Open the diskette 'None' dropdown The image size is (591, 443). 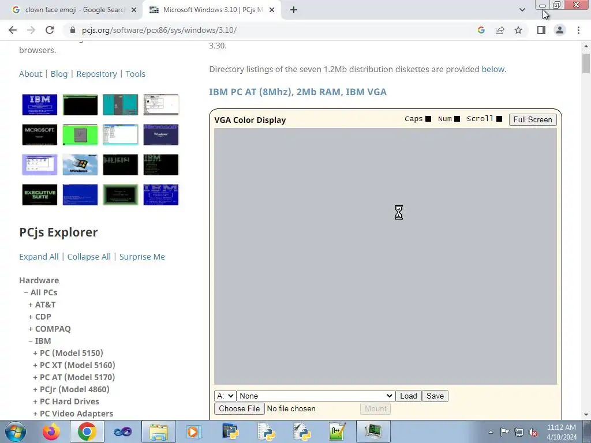(316, 396)
